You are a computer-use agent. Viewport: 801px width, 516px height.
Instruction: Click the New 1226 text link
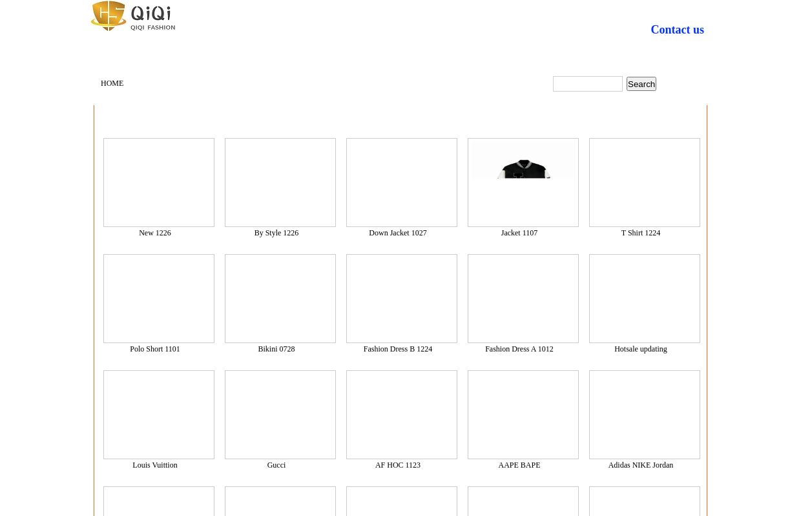155,233
